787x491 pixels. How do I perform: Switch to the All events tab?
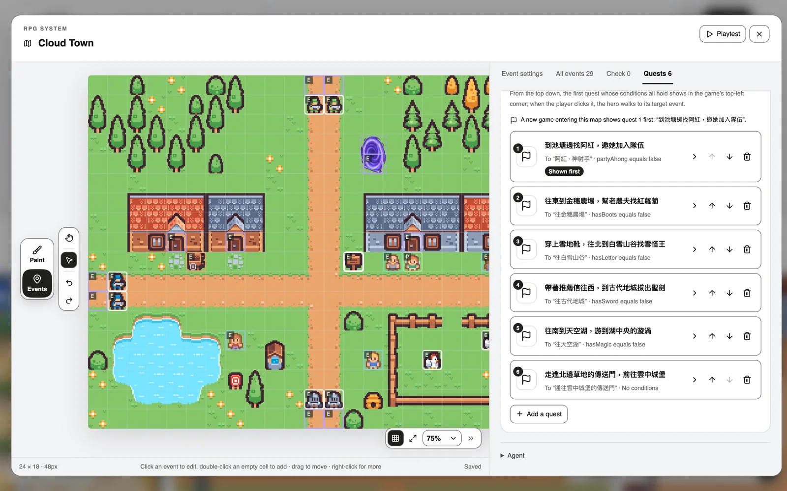point(575,74)
